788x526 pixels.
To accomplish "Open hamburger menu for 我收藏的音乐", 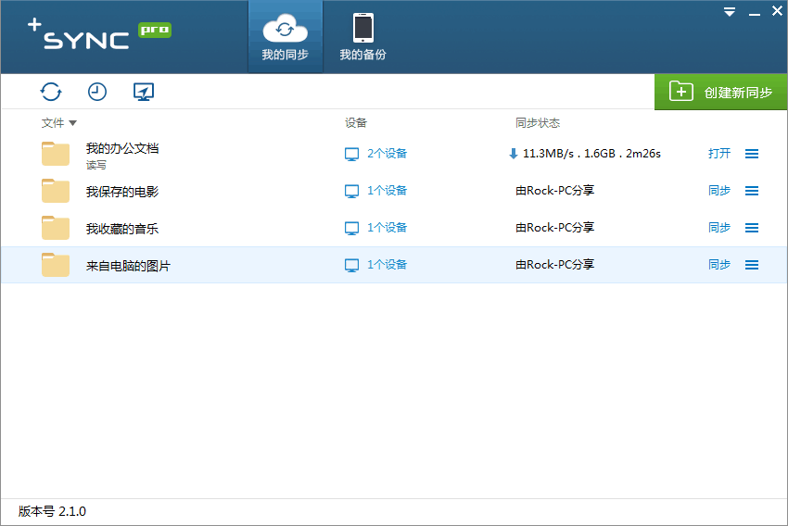I will [752, 228].
